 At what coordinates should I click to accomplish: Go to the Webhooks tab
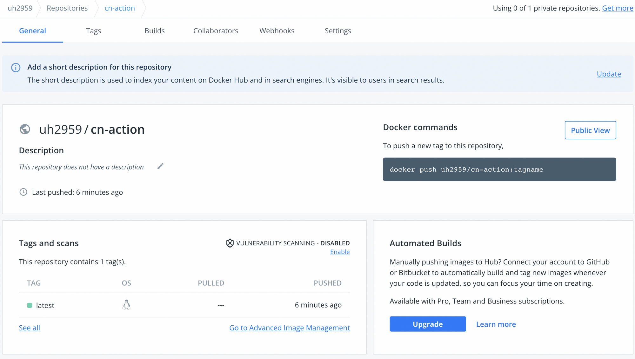click(277, 31)
